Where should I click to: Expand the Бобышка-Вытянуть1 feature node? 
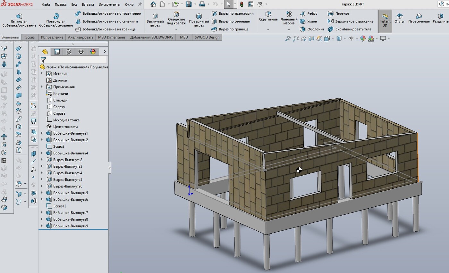click(x=42, y=133)
